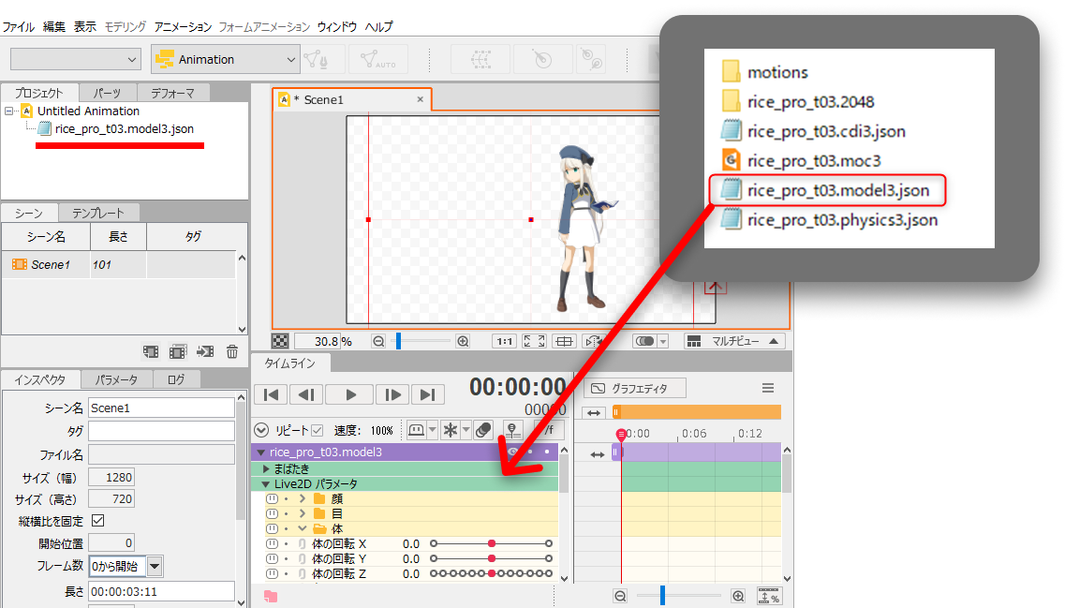Click the transparency checkerboard background icon

coord(280,342)
